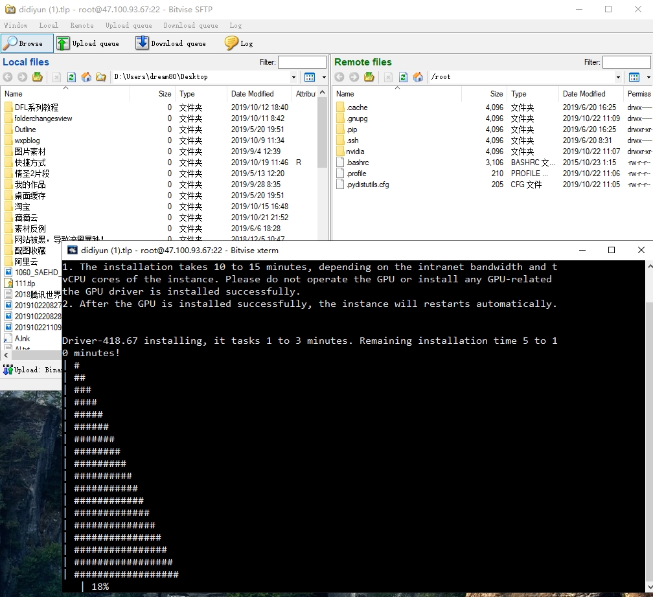Switch to the Upload queue toolbar tab

click(88, 43)
